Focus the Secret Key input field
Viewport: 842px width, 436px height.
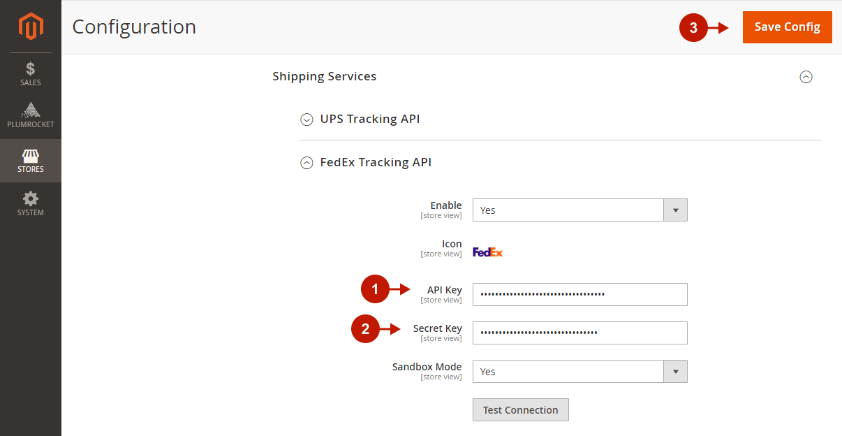click(x=579, y=333)
